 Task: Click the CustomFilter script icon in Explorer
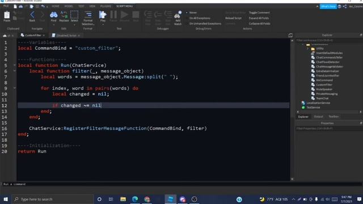coord(313,84)
